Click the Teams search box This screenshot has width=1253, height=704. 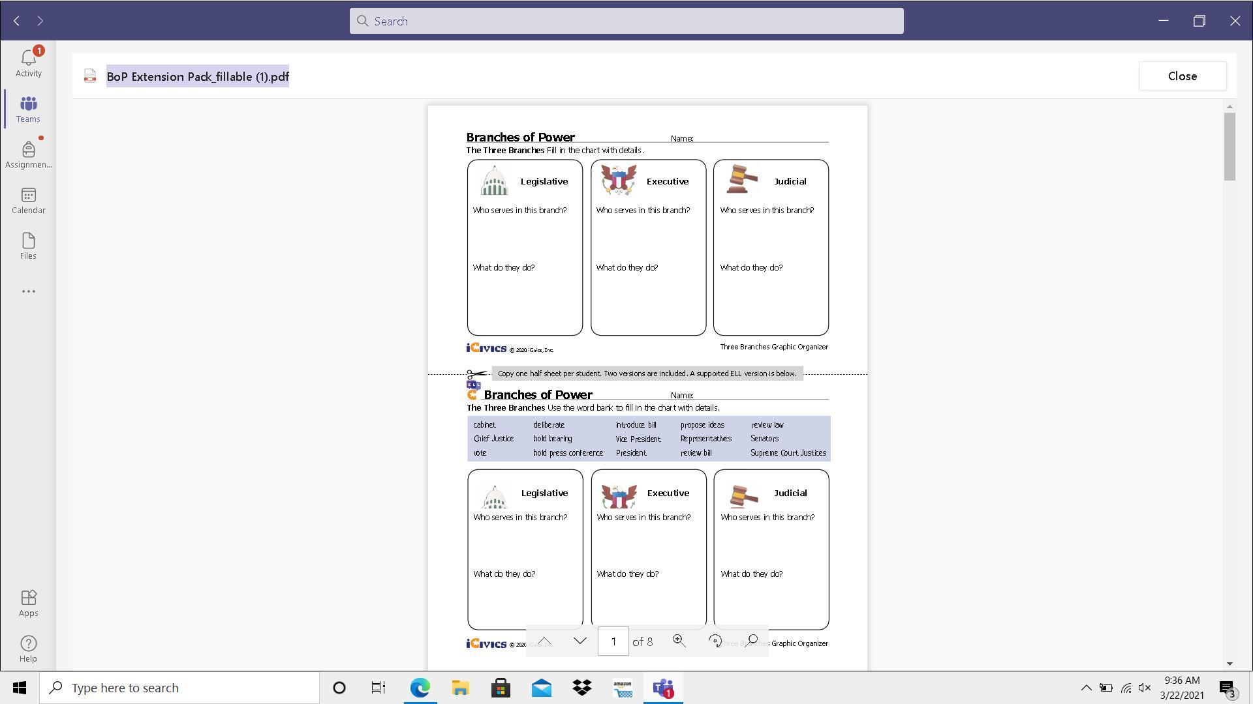pyautogui.click(x=626, y=22)
